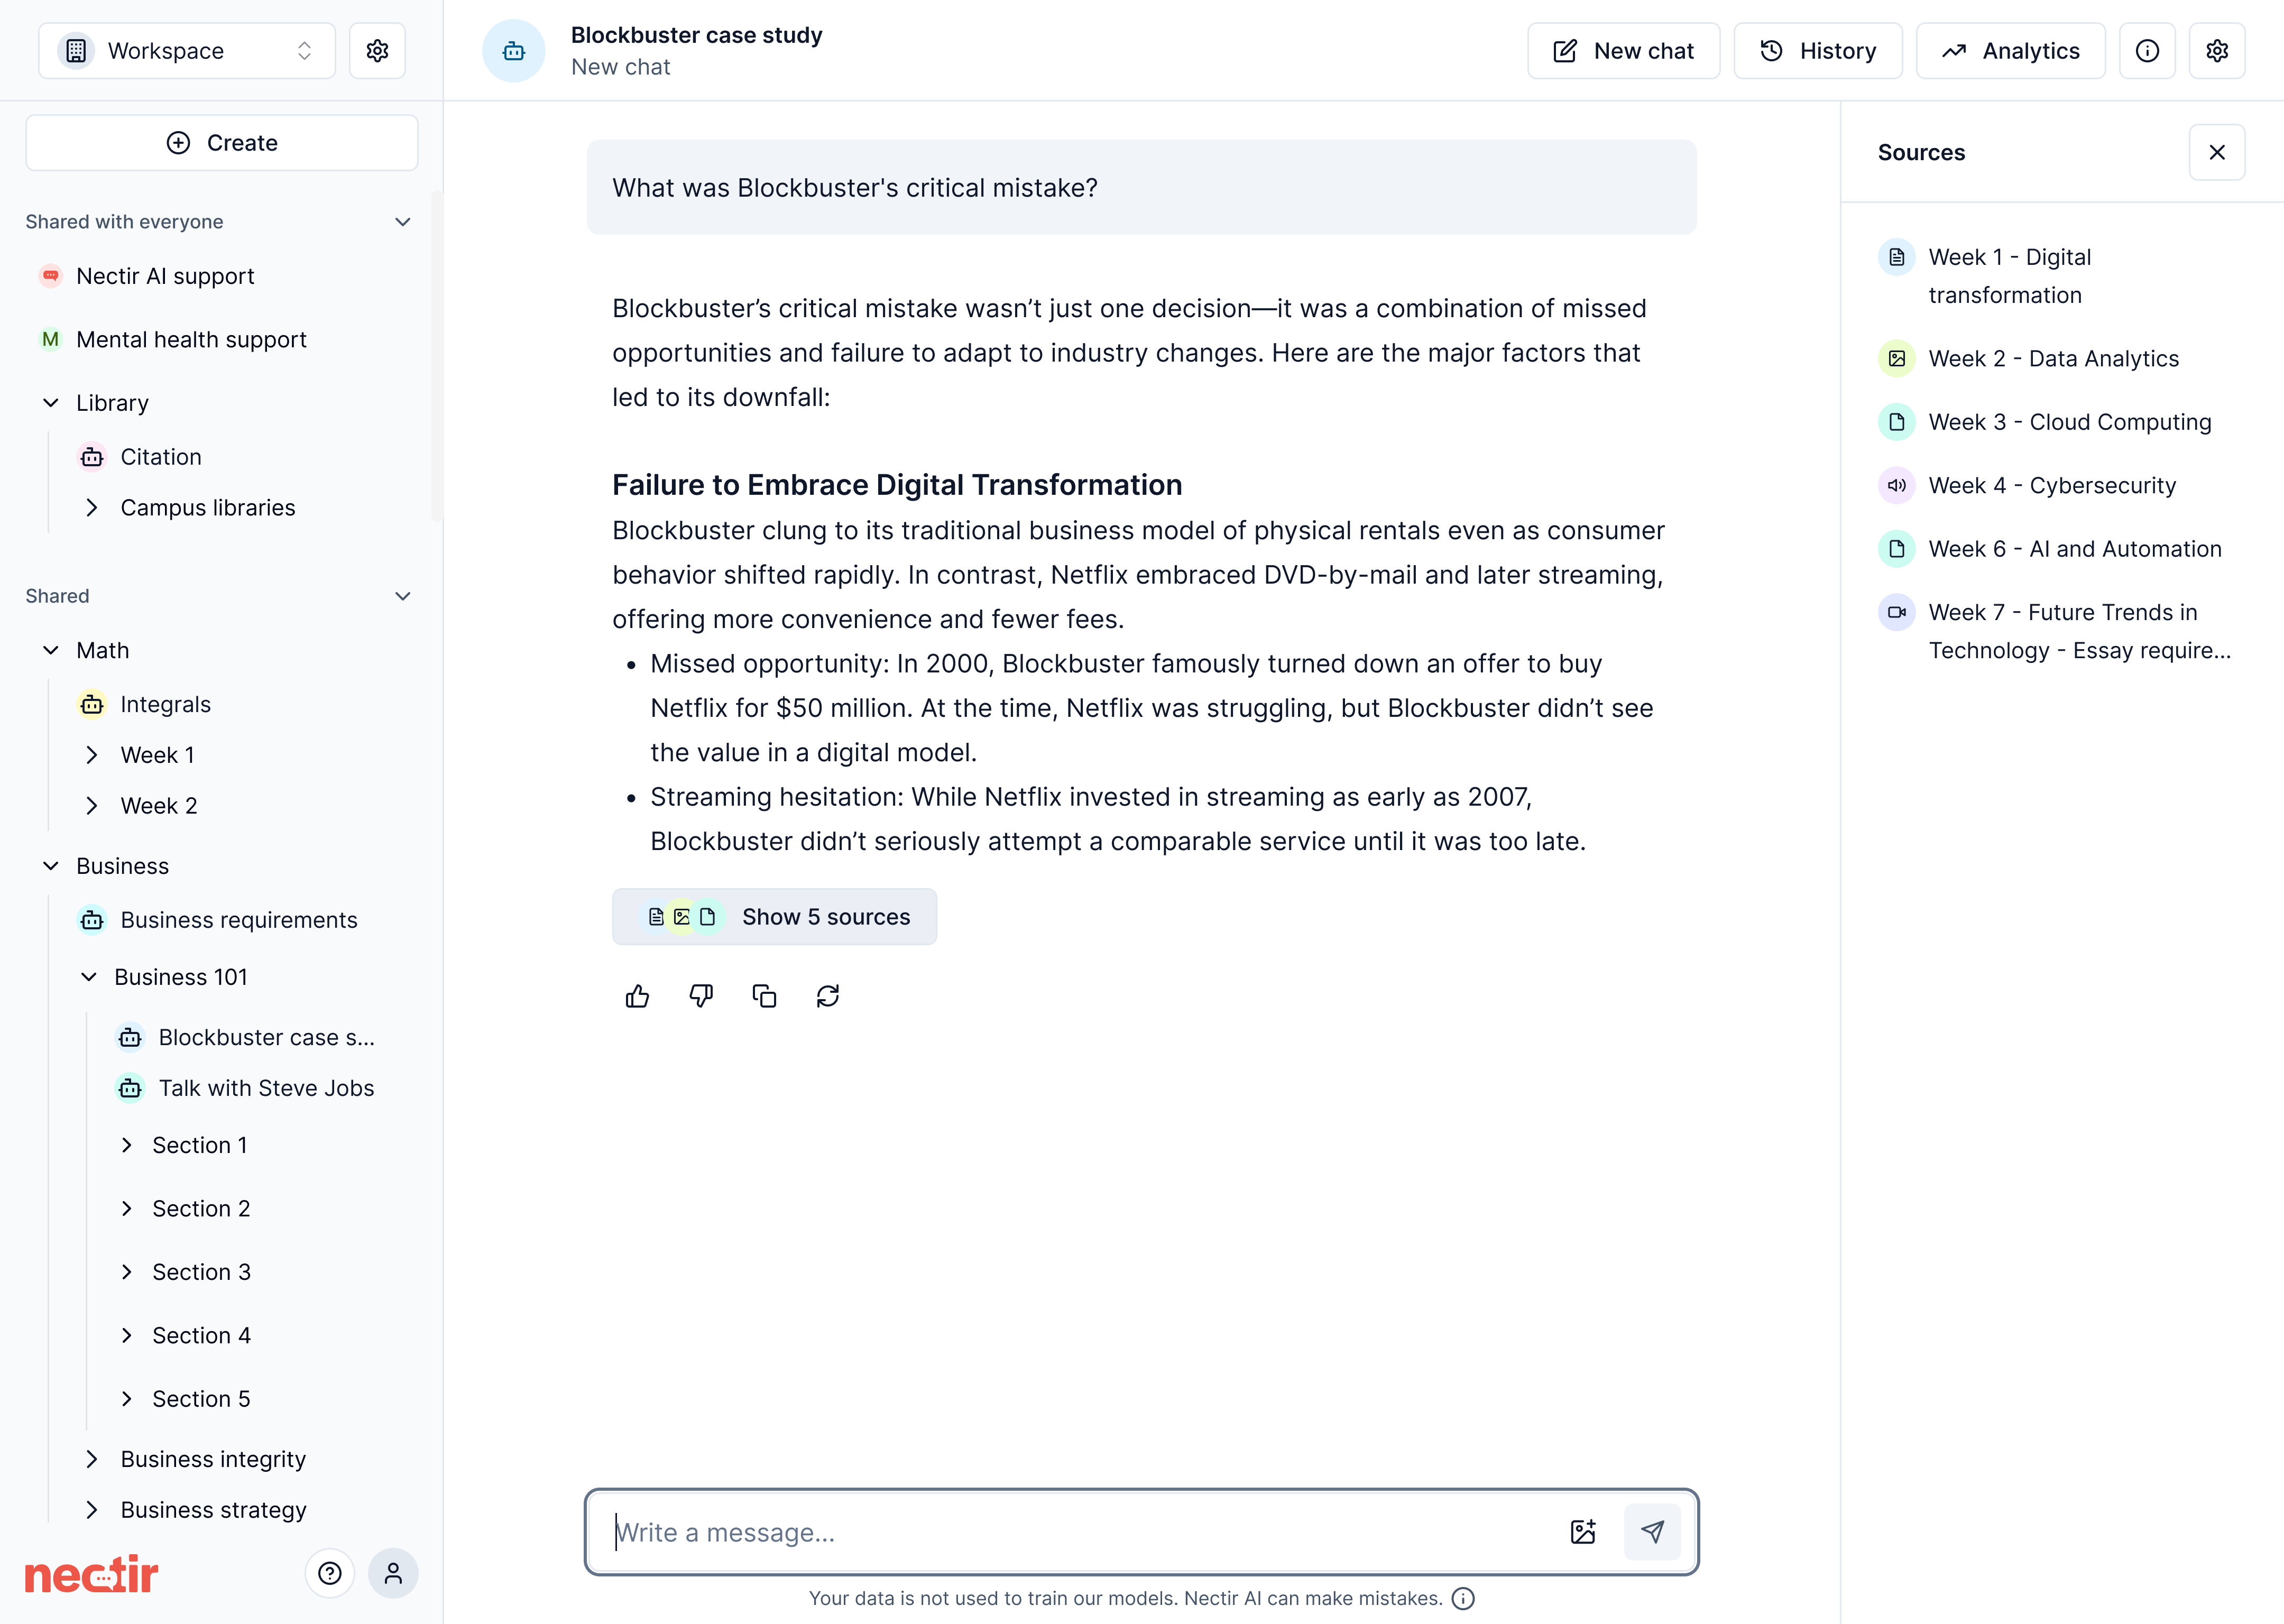Regenerate the response with refresh icon
2284x1624 pixels.
click(828, 996)
